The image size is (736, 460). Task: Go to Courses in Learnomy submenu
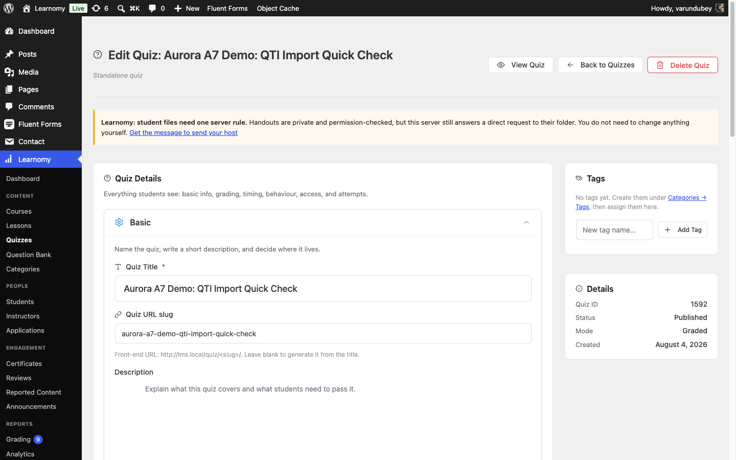[19, 211]
